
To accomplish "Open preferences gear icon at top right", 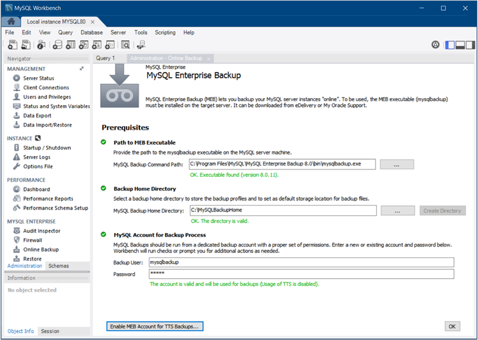I will [435, 45].
